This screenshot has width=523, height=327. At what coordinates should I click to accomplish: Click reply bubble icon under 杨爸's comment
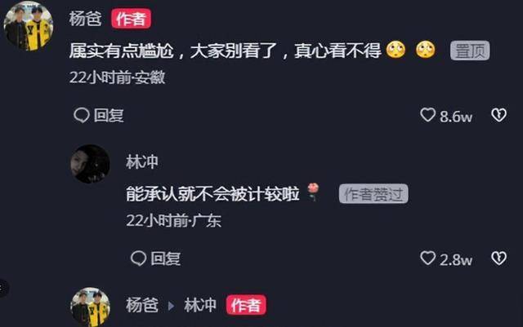(82, 116)
